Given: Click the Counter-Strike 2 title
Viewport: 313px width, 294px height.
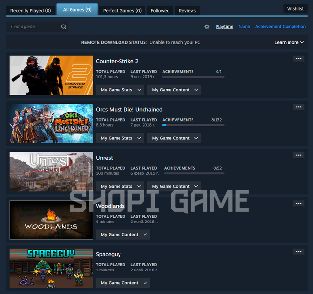Looking at the screenshot, I should 117,61.
